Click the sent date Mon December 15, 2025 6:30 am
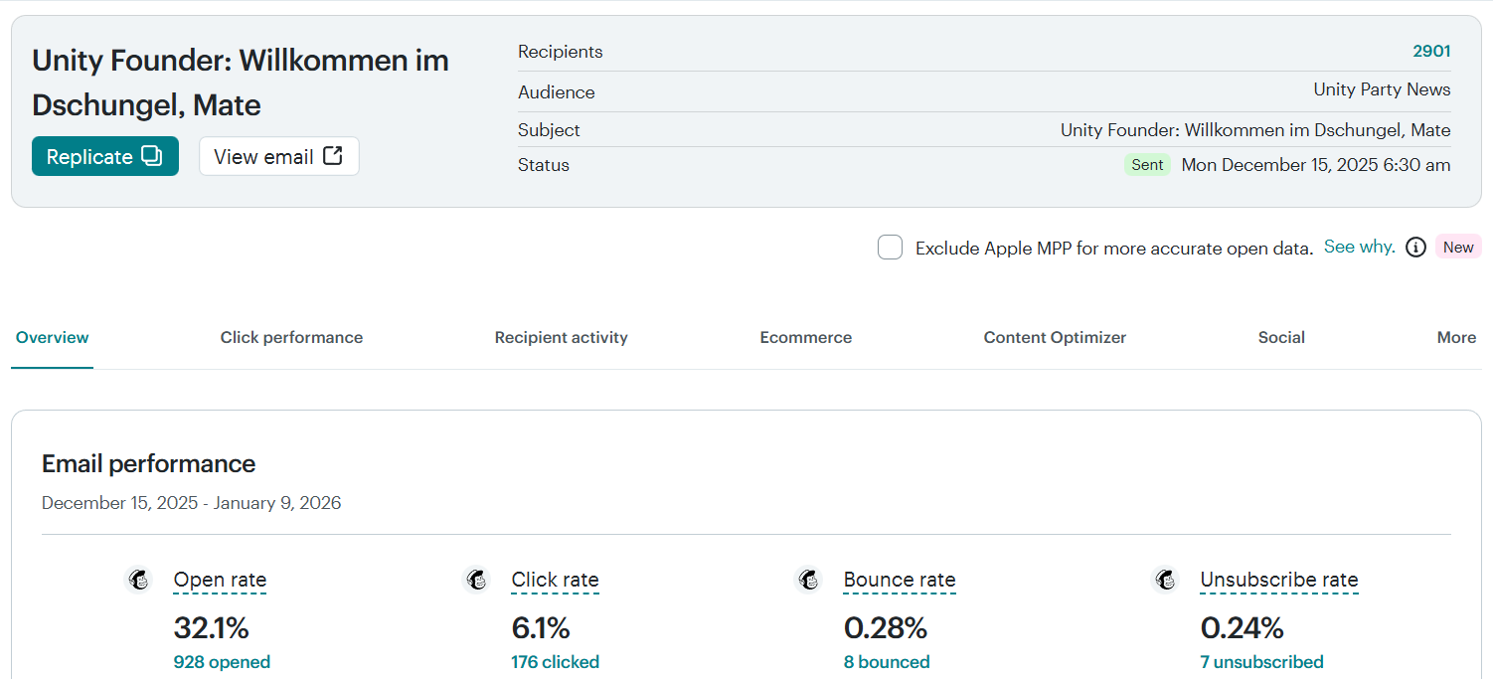The width and height of the screenshot is (1493, 679). [1316, 165]
